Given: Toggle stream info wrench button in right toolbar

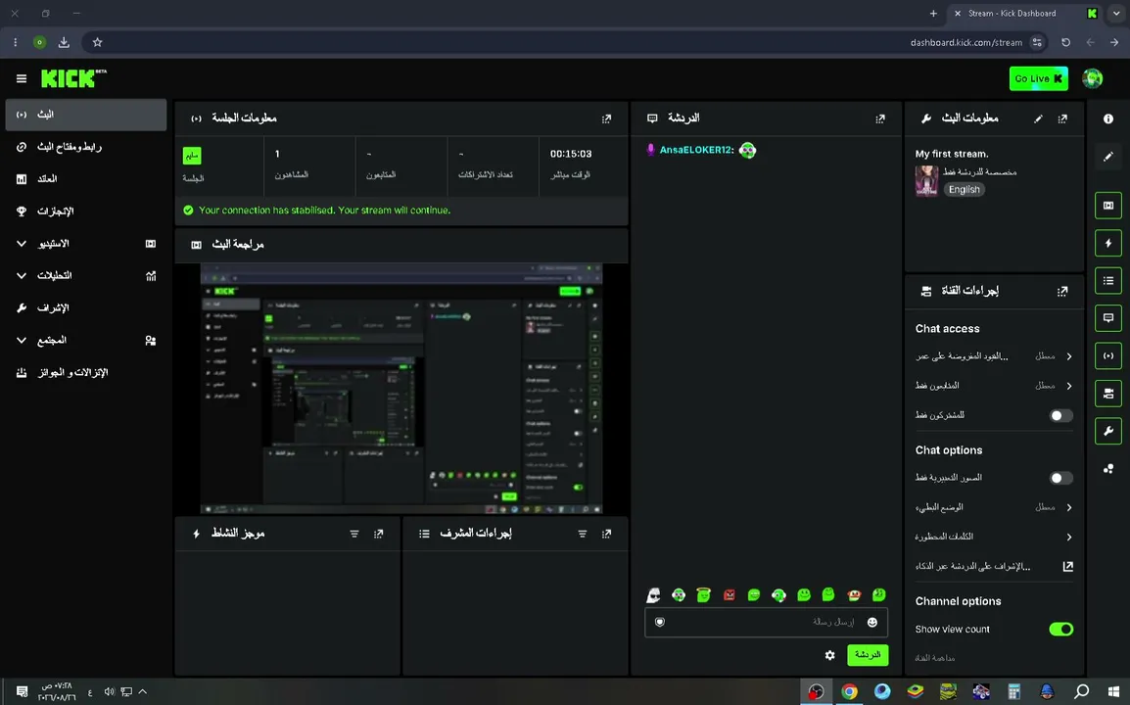Looking at the screenshot, I should [1108, 431].
